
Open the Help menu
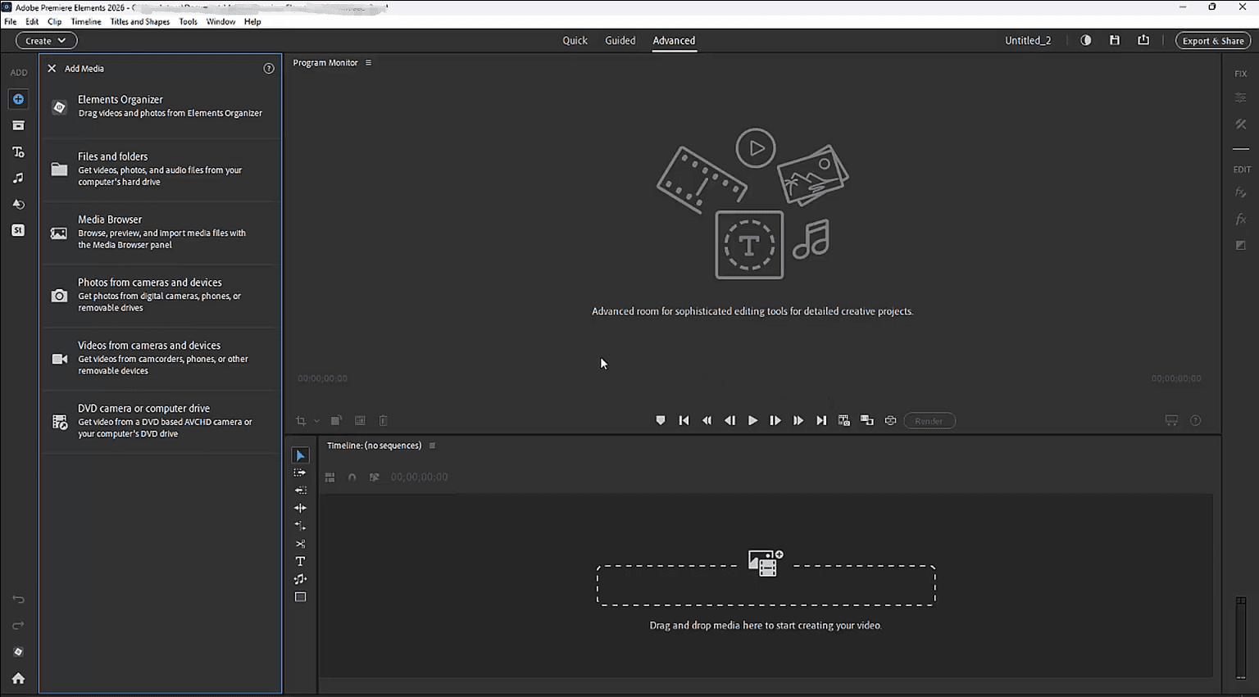pyautogui.click(x=252, y=22)
